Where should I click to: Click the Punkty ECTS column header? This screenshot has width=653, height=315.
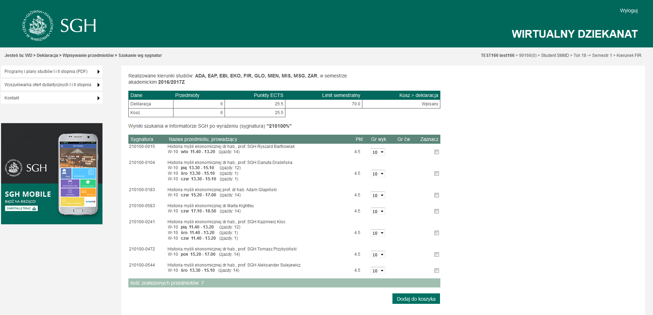tap(269, 95)
